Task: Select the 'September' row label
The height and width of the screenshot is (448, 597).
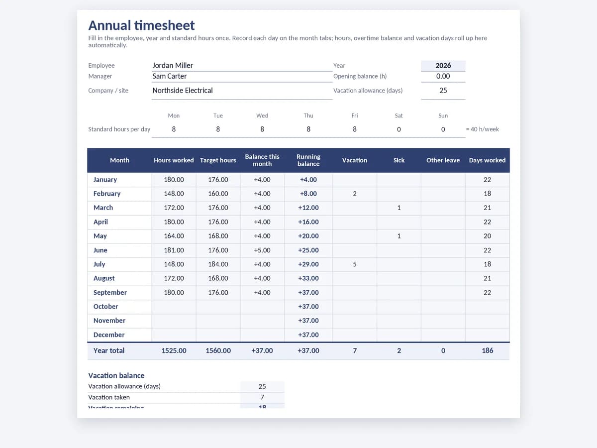Action: point(119,293)
